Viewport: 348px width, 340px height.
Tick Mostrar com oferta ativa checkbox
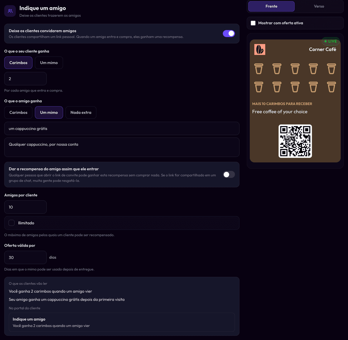(253, 23)
